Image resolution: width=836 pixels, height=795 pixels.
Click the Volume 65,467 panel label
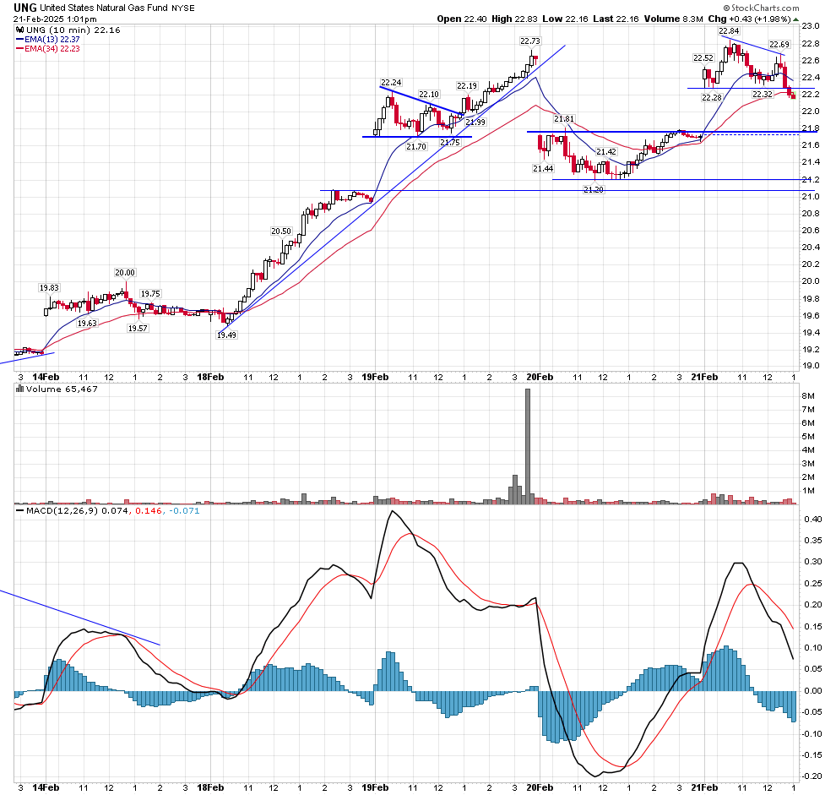pos(62,389)
